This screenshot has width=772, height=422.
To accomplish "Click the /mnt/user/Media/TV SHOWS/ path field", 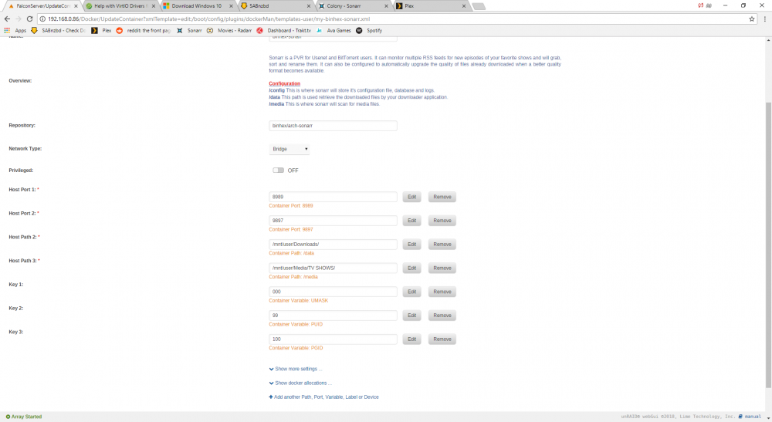I will 333,268.
